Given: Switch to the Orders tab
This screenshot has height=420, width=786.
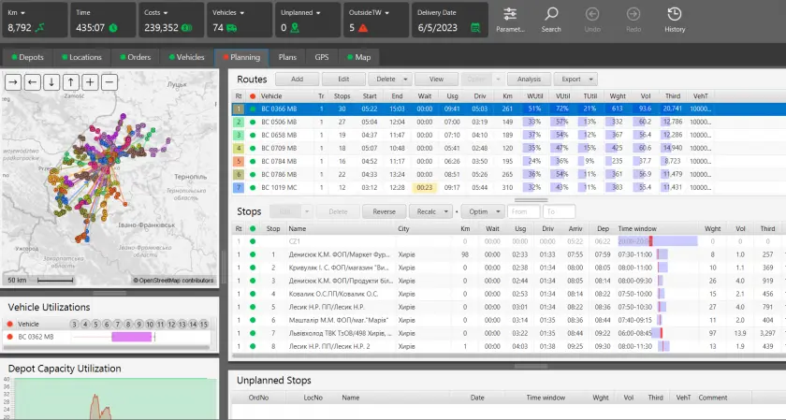Looking at the screenshot, I should [x=134, y=57].
